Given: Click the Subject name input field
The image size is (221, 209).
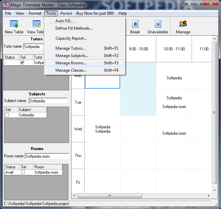Looking at the screenshot, I should (48, 101).
